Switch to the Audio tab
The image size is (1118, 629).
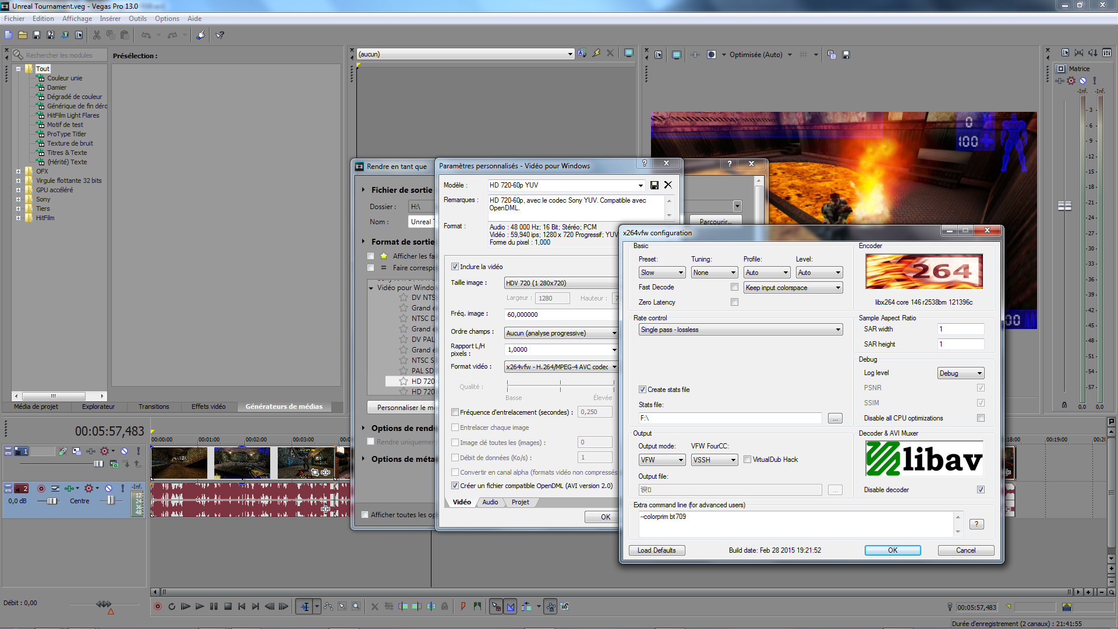tap(490, 502)
